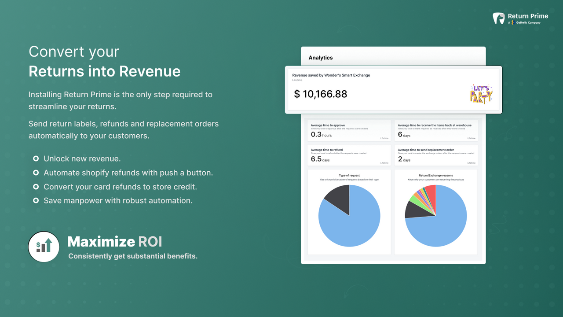Click Get to know bifurcation of requests subtitle

349,180
